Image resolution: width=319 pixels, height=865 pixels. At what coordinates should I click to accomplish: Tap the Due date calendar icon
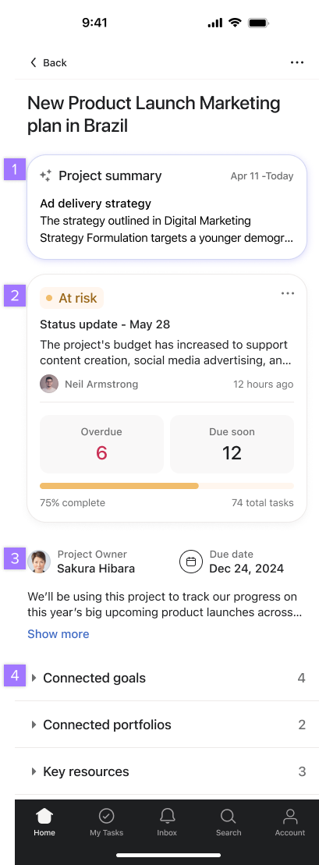click(191, 562)
